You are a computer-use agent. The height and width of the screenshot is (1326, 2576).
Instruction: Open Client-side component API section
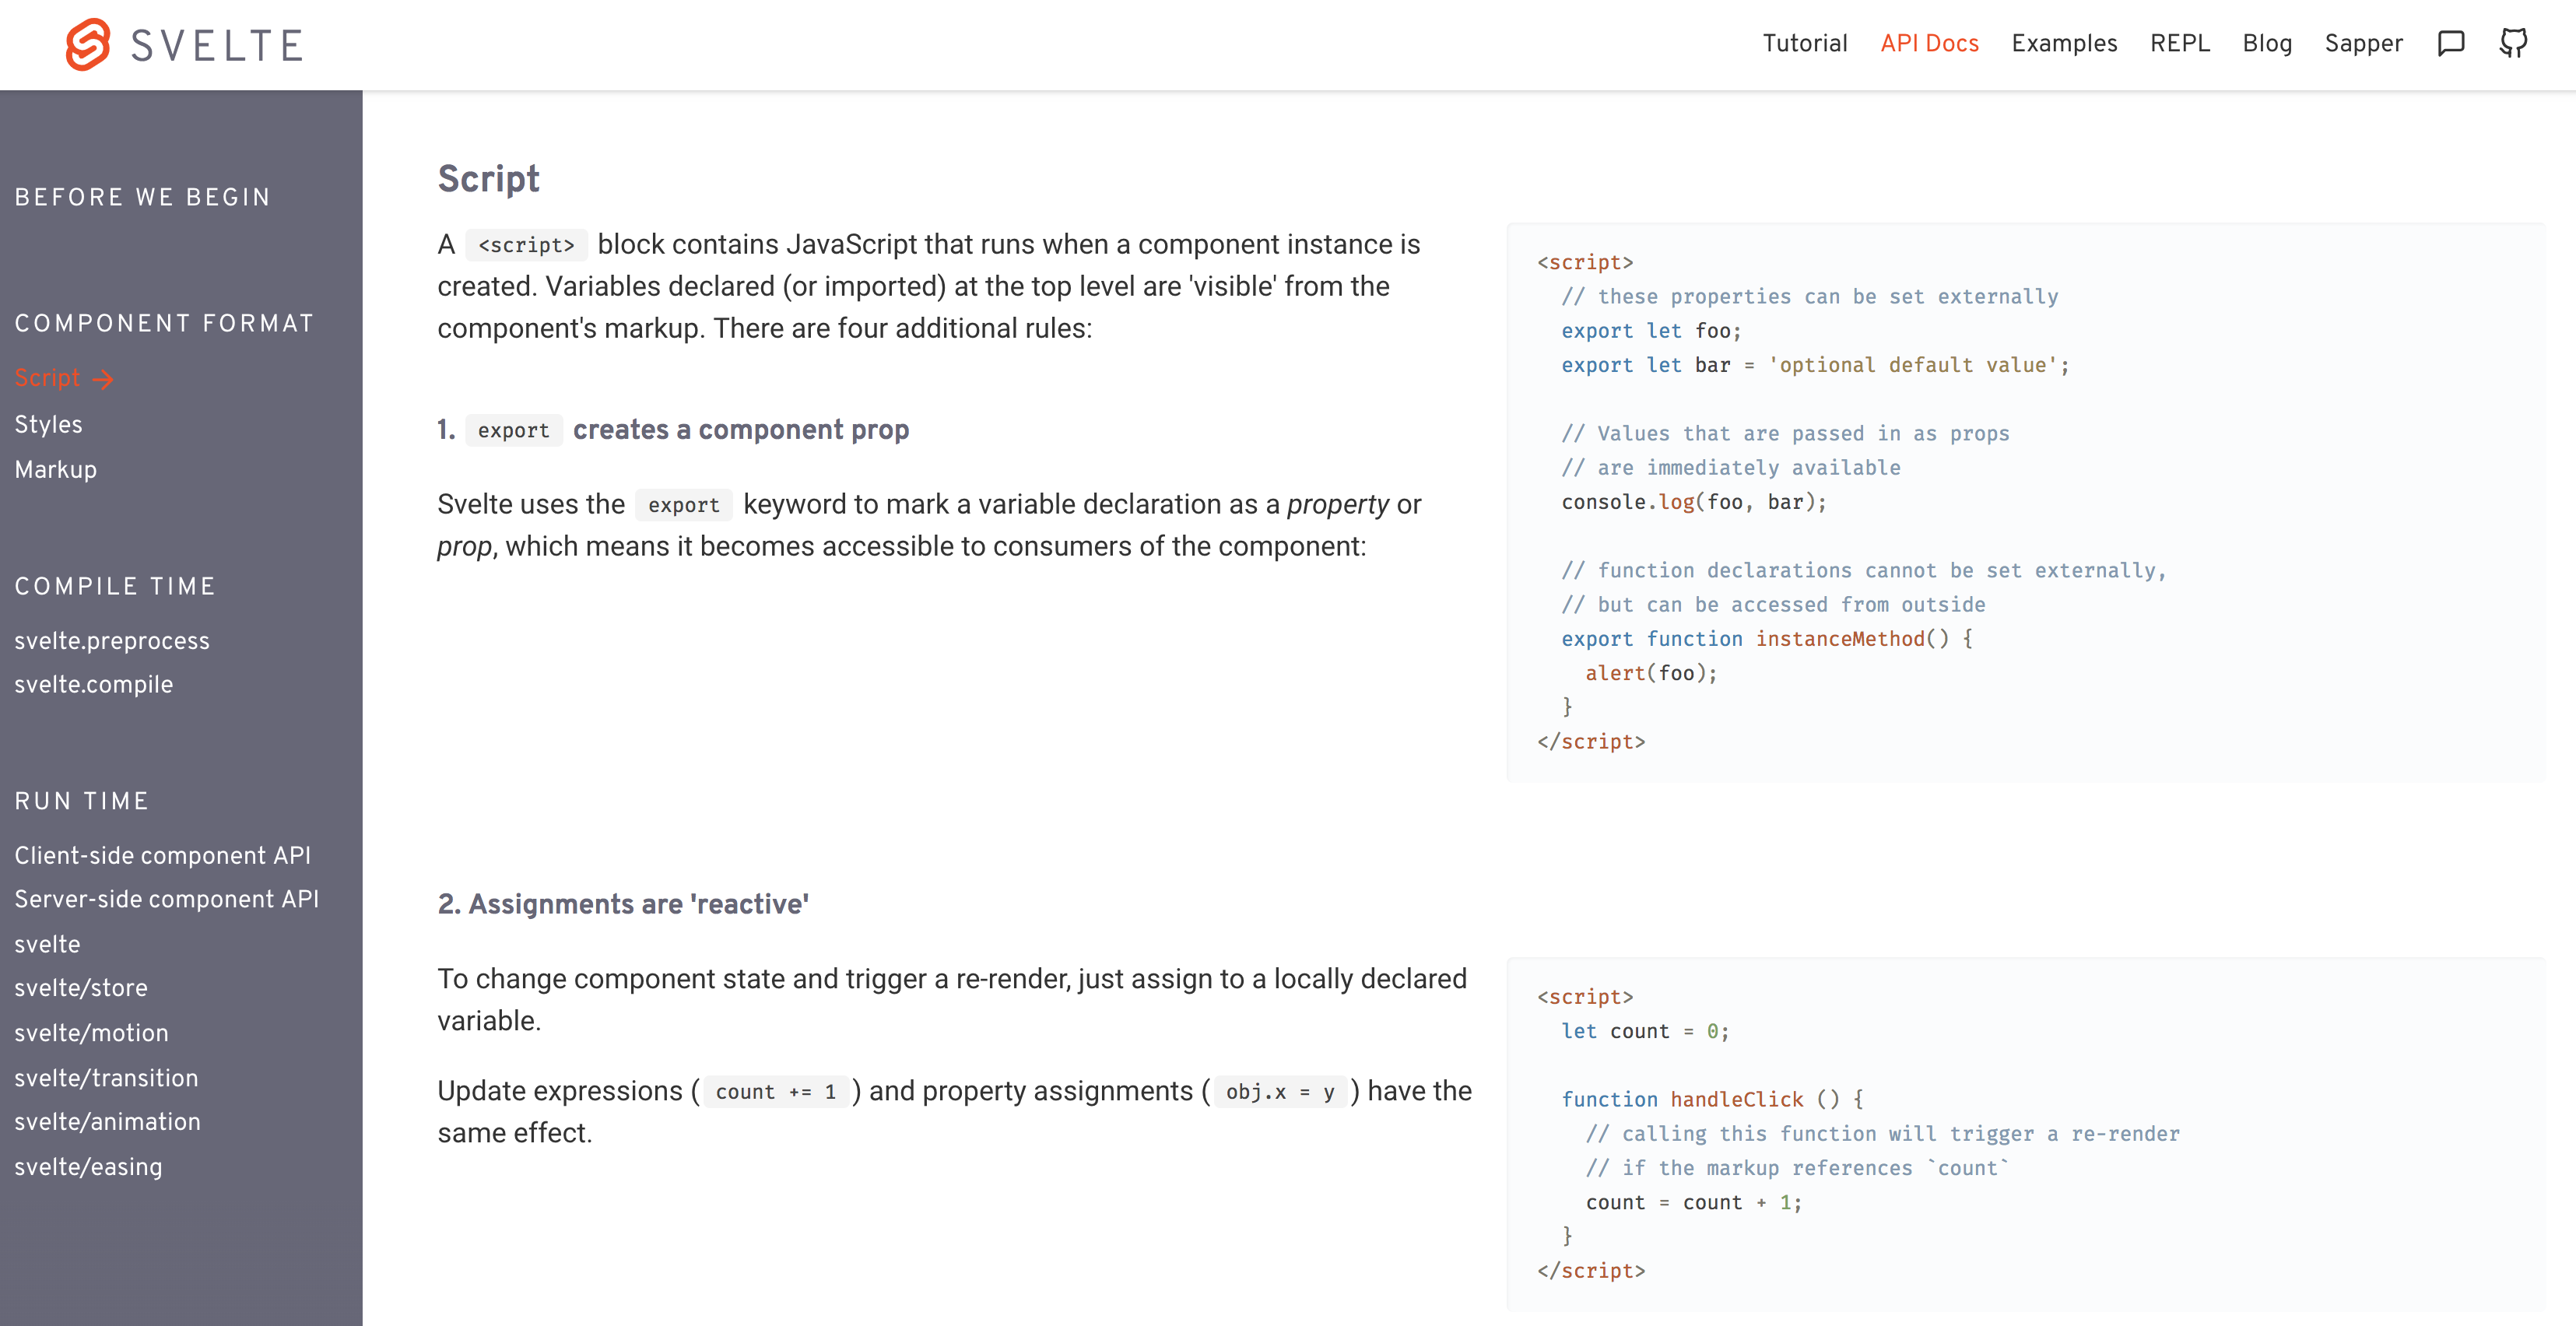pos(162,855)
